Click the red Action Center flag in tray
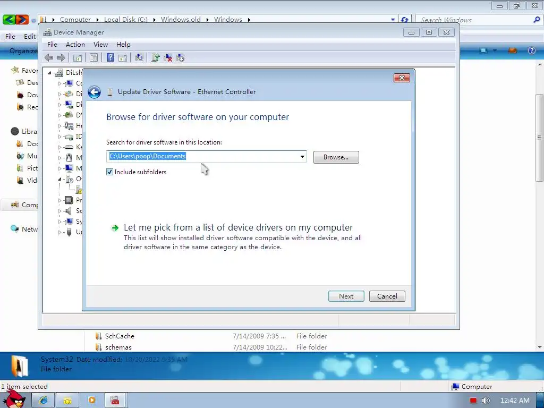 click(x=473, y=401)
